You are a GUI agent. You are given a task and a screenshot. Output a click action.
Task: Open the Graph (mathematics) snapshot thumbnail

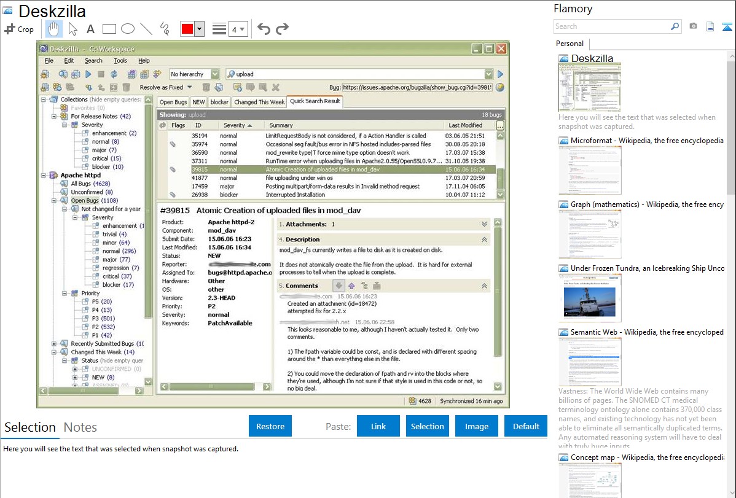[590, 234]
